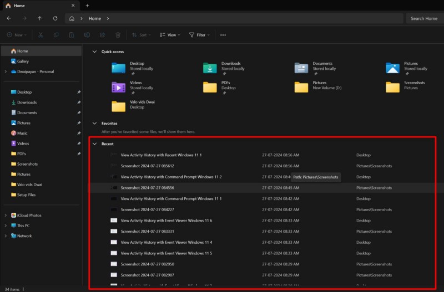444x292 pixels.
Task: Refresh the current folder view
Action: point(55,18)
